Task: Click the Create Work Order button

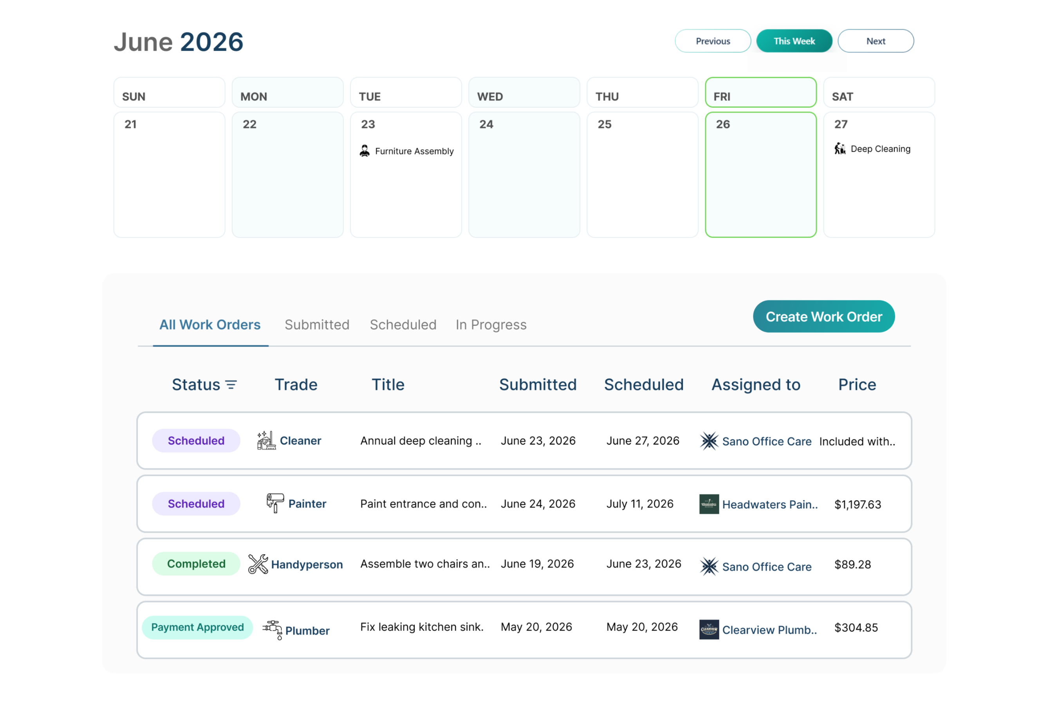Action: [823, 316]
